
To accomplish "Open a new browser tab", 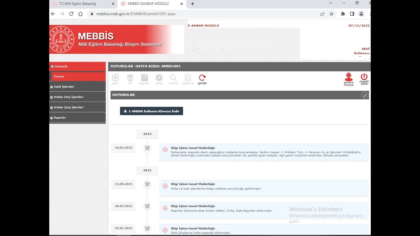I will 193,4.
